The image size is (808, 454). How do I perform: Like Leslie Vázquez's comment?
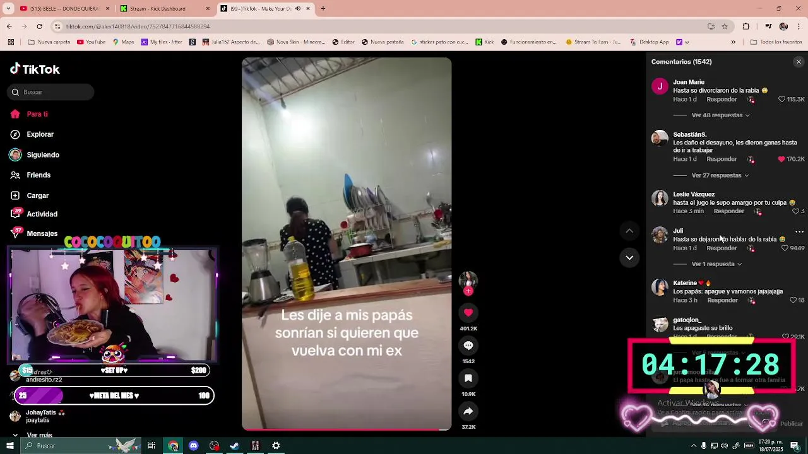pyautogui.click(x=795, y=211)
